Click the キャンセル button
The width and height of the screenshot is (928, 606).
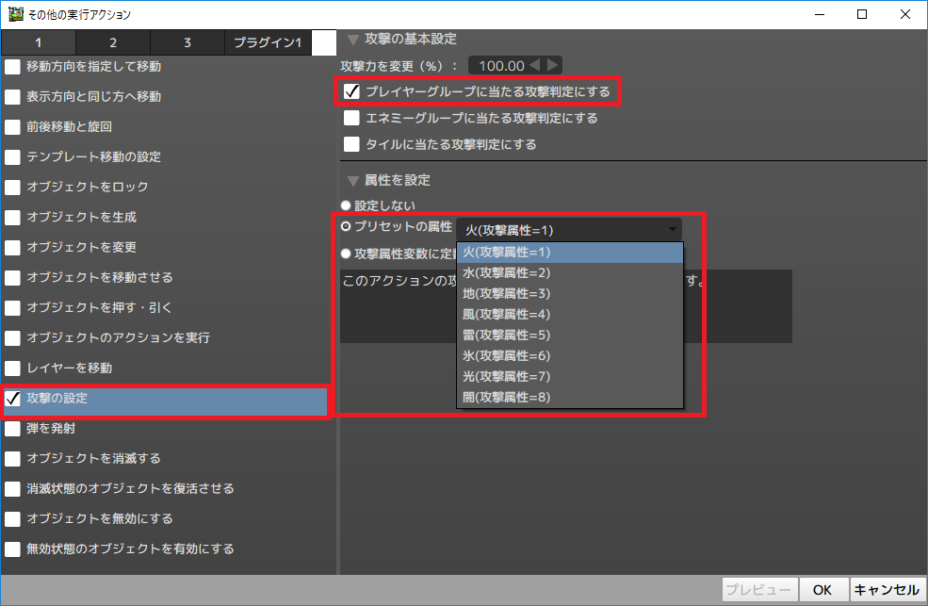pyautogui.click(x=887, y=590)
